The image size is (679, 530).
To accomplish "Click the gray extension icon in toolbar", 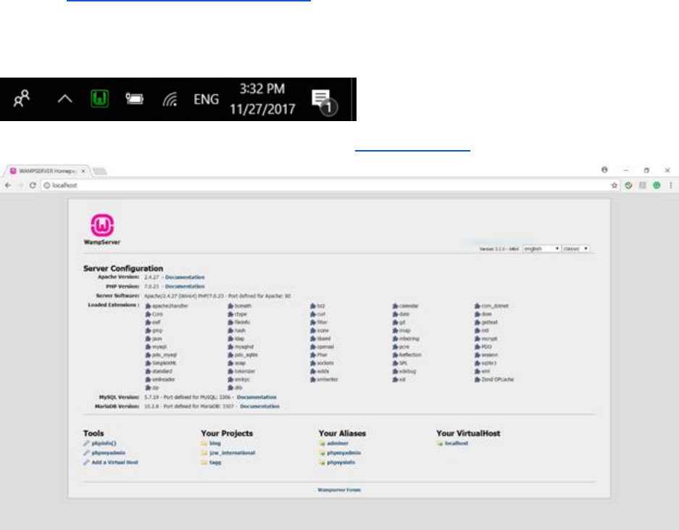I will [x=643, y=186].
